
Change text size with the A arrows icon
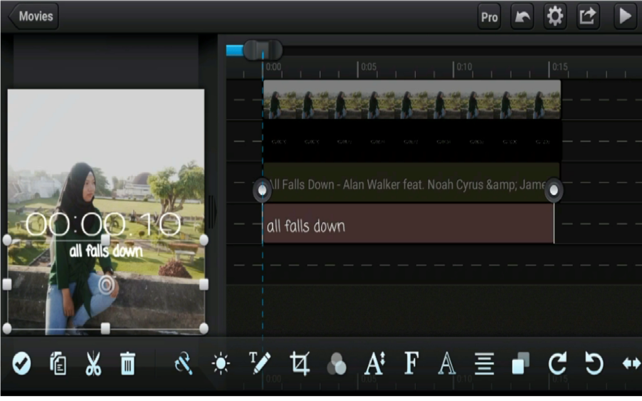(x=375, y=363)
